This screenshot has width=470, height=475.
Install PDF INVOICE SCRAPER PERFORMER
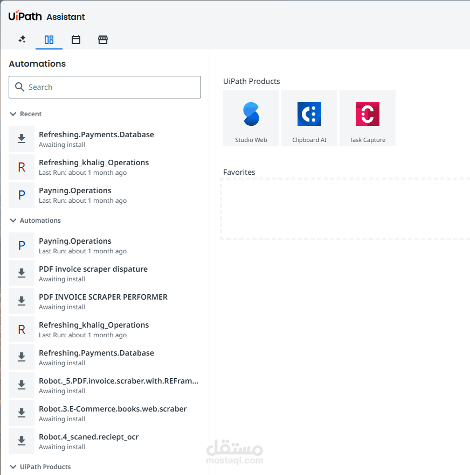(22, 301)
